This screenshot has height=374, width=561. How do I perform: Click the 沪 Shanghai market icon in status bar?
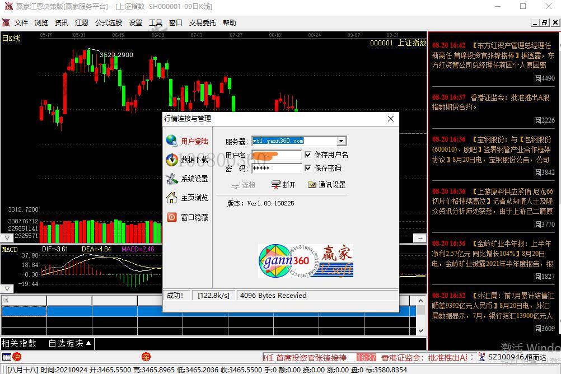[x=17, y=357]
